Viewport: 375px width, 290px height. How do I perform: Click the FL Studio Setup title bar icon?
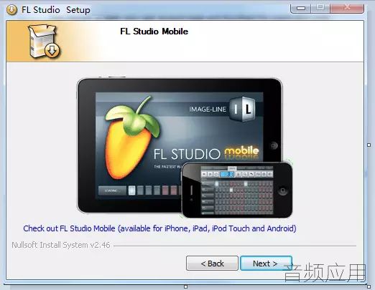click(11, 10)
